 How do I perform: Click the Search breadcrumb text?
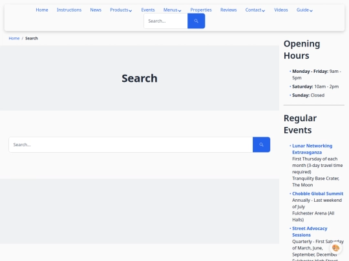coord(32,39)
